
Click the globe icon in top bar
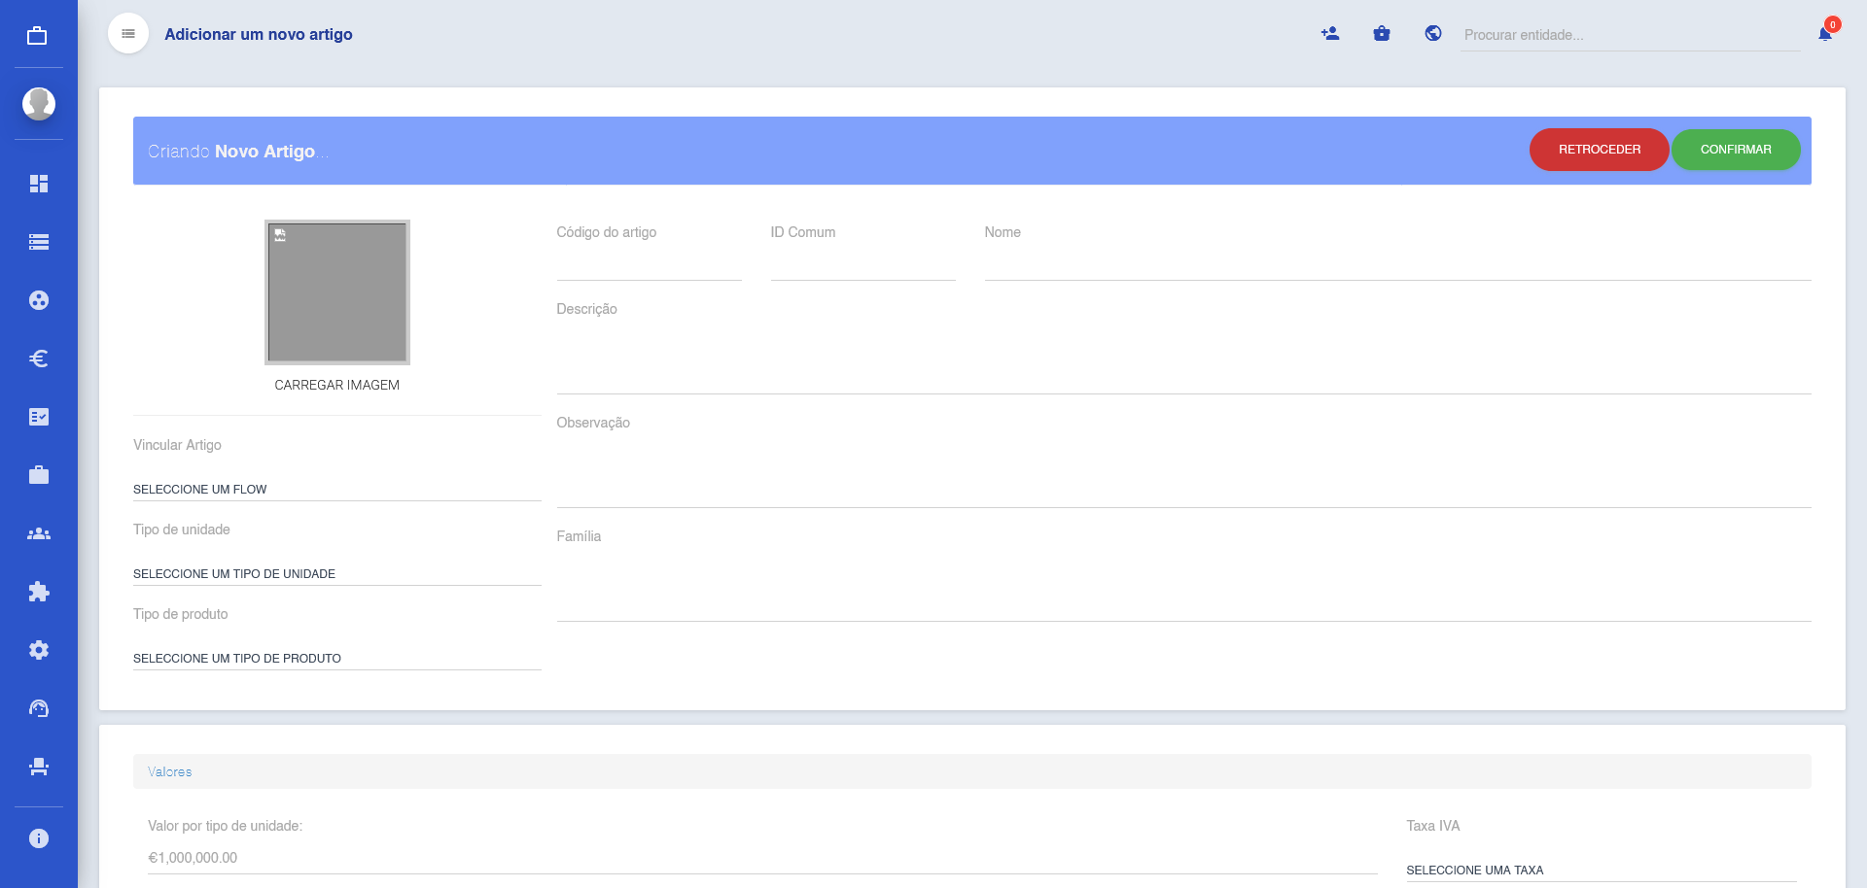point(1433,34)
